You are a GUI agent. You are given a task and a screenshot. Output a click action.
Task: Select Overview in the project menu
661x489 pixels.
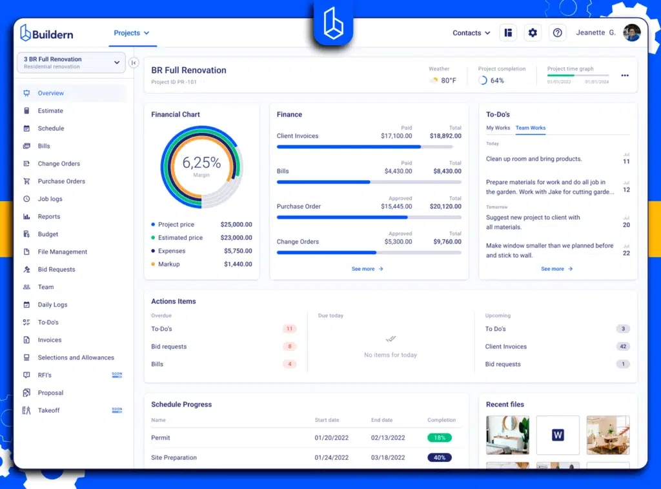51,93
